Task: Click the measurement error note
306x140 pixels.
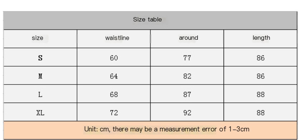Action: [x=167, y=129]
